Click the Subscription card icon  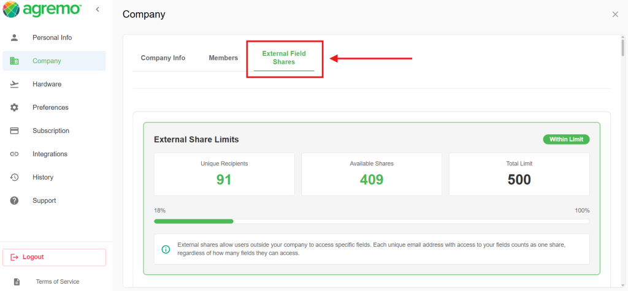point(15,130)
